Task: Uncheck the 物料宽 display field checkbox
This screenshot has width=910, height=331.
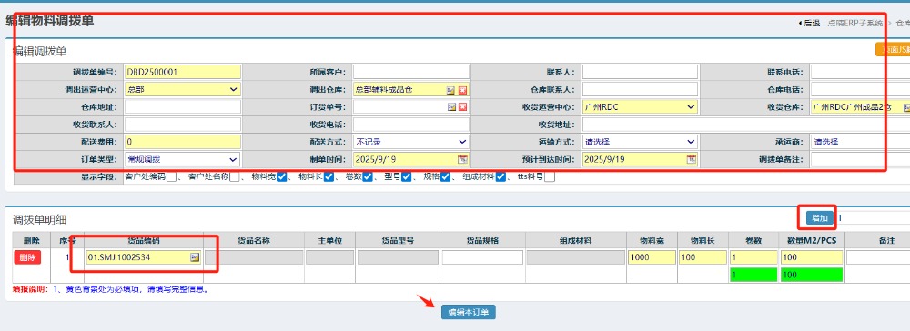Action: tap(281, 176)
